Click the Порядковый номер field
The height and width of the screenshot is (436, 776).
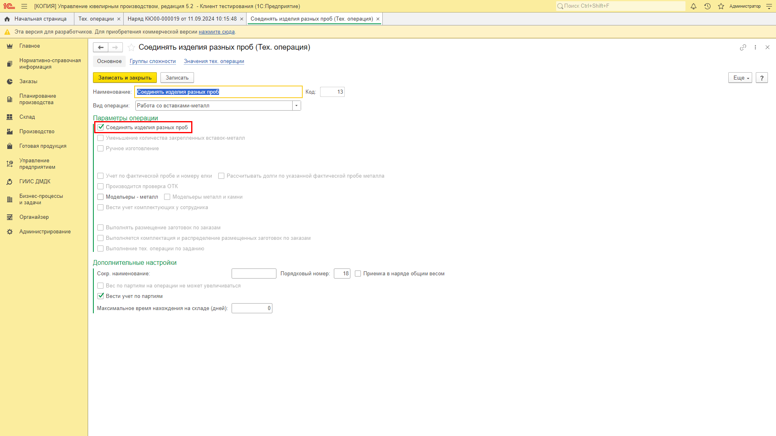pyautogui.click(x=342, y=274)
